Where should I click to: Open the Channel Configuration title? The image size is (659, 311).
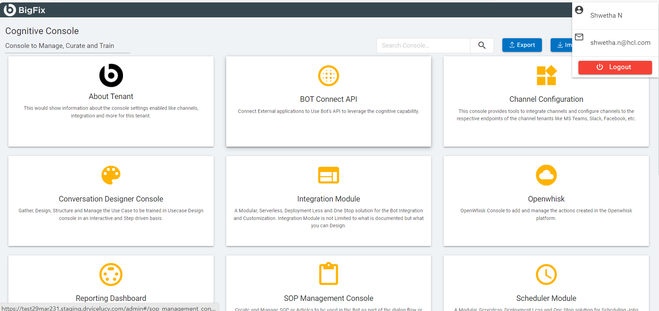click(546, 99)
